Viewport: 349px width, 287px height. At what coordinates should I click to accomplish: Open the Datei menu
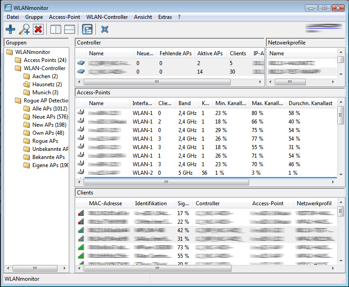point(13,17)
